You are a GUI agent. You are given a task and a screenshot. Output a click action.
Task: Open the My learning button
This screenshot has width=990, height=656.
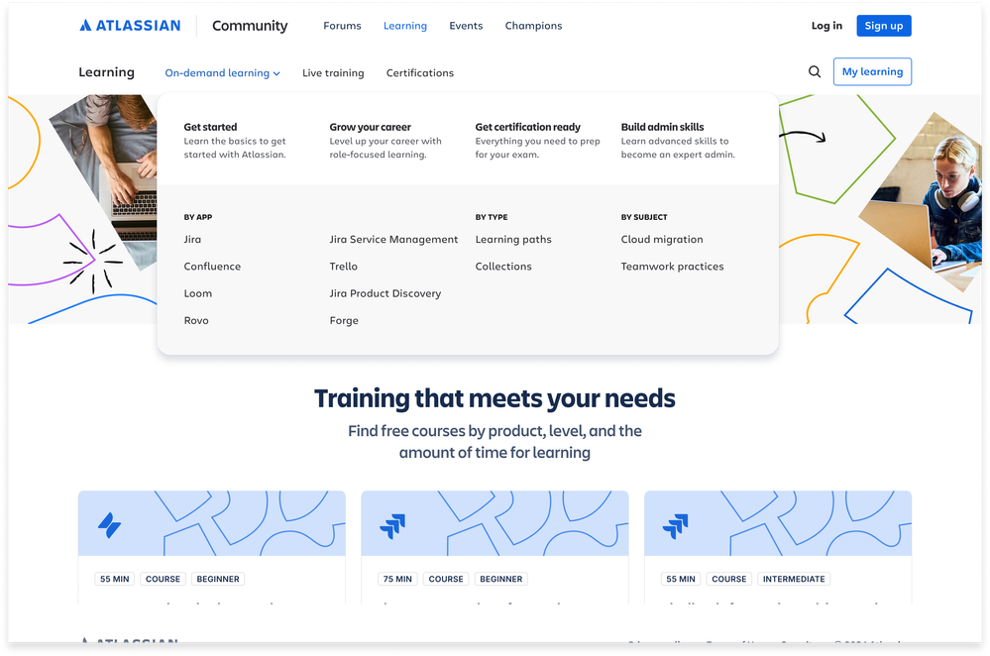(872, 72)
